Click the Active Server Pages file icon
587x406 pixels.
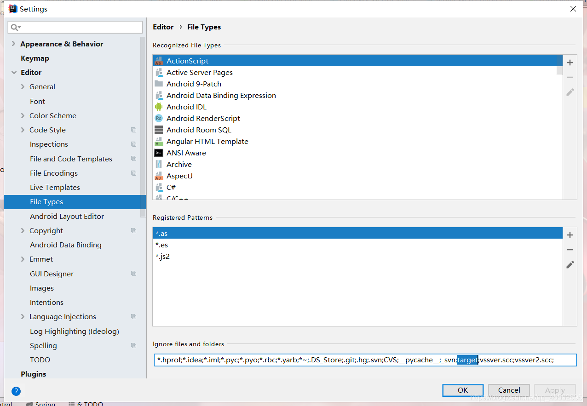pyautogui.click(x=159, y=72)
